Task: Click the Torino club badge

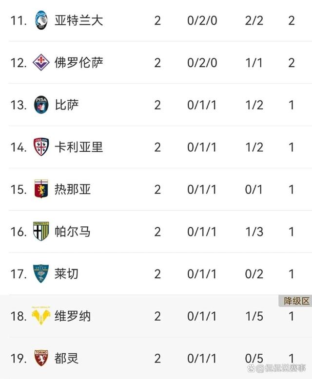Action: 41,359
